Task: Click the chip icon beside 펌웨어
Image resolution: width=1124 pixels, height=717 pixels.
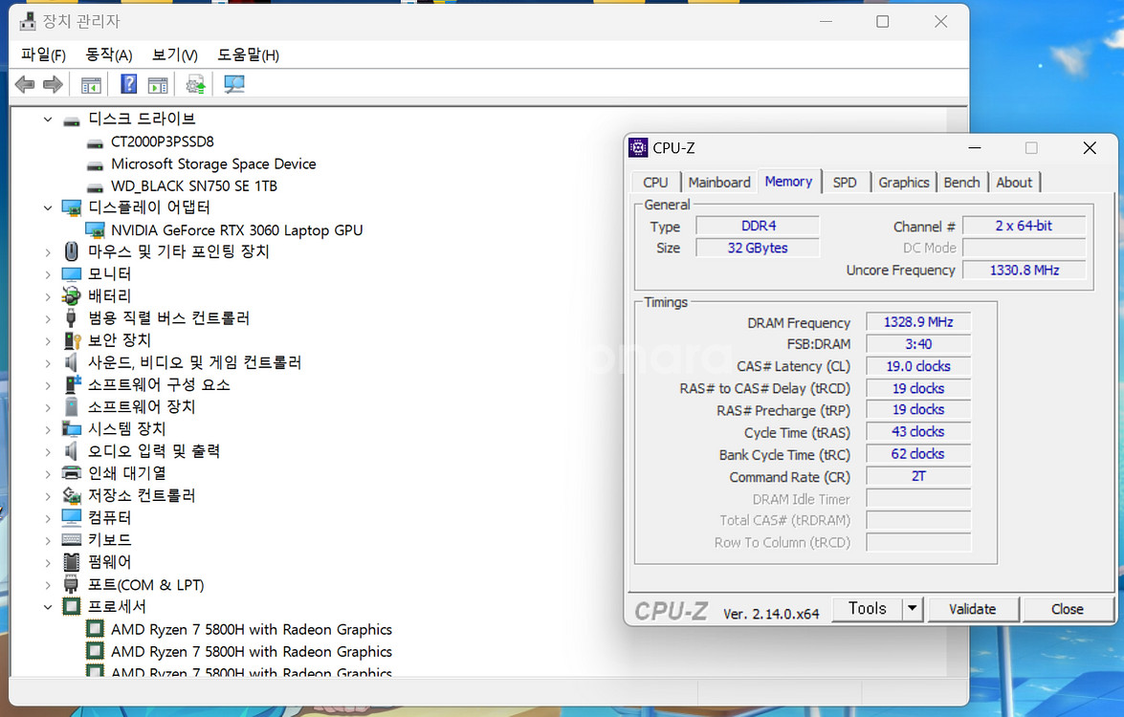Action: (x=72, y=562)
